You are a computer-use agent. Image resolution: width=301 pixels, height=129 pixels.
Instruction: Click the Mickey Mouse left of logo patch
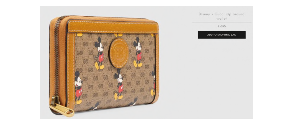[99, 53]
